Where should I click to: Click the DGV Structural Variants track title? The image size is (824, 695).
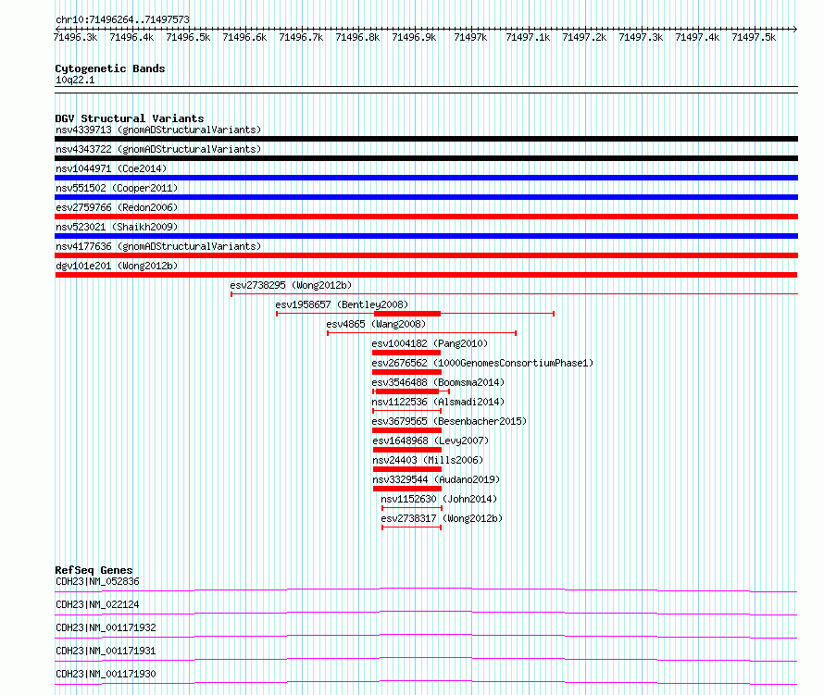[130, 118]
